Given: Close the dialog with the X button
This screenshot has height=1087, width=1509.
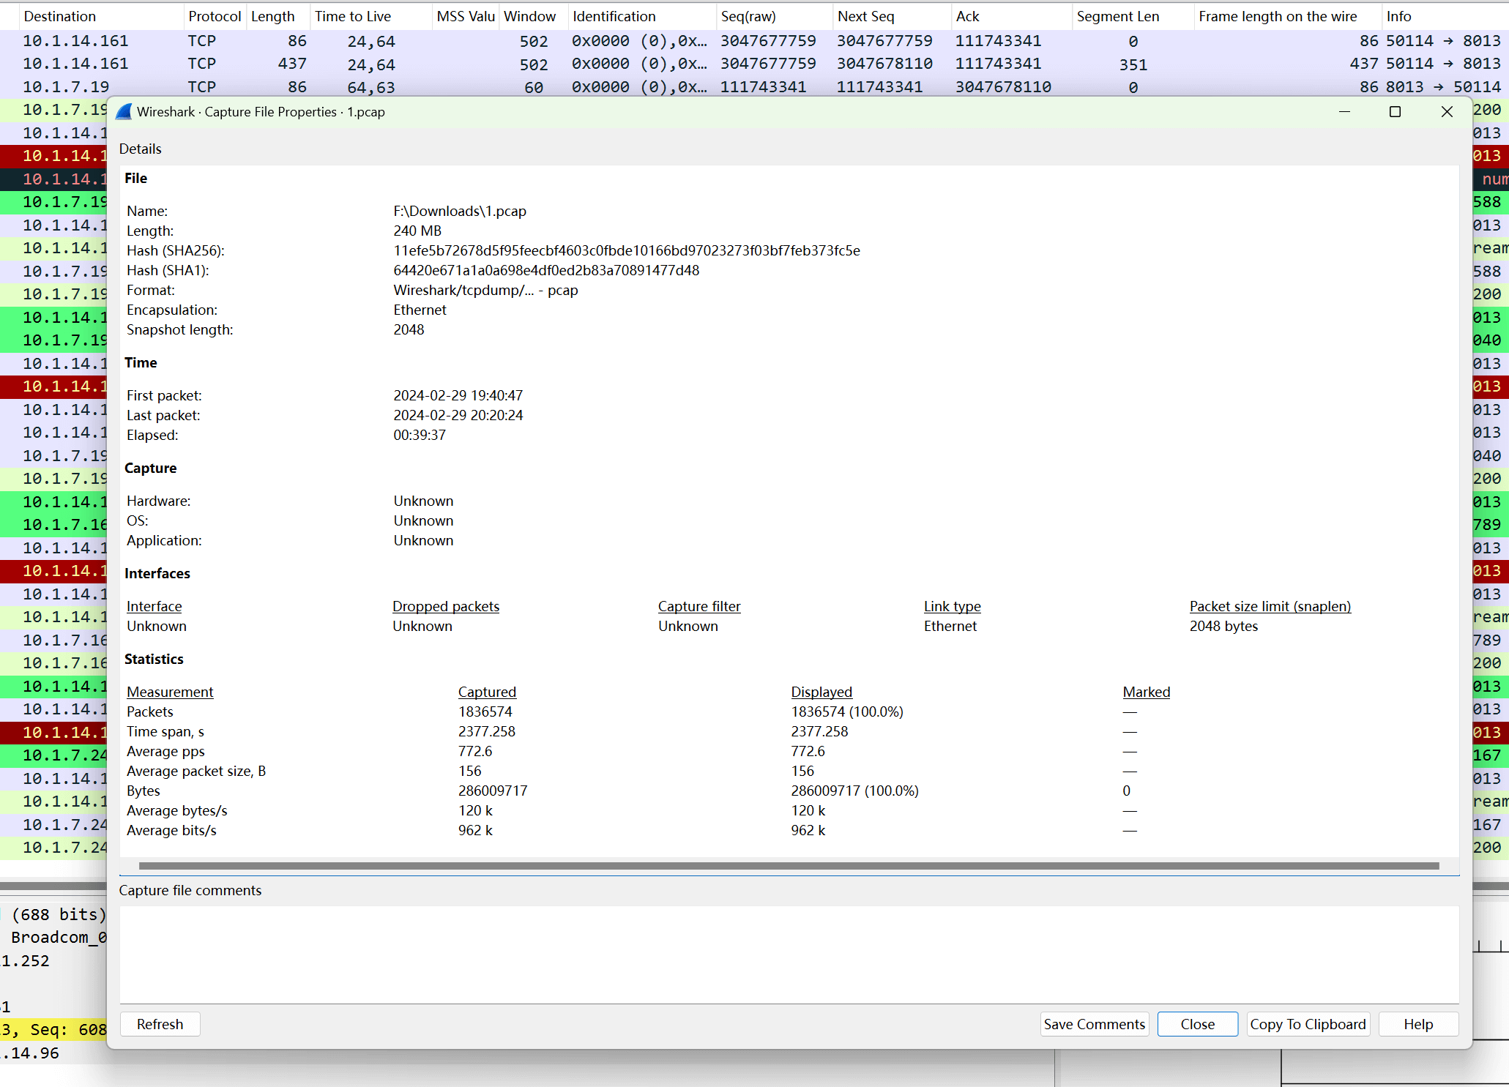Looking at the screenshot, I should tap(1447, 112).
